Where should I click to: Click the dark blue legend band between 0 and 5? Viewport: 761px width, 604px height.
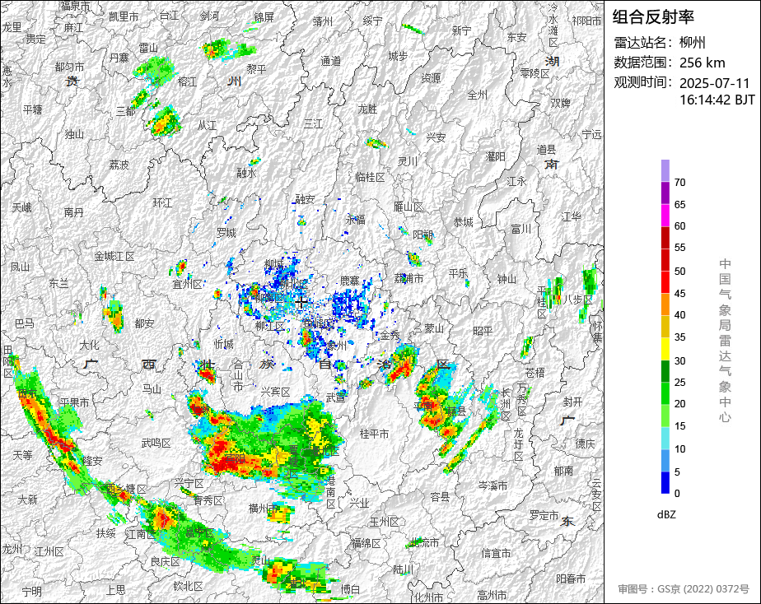click(665, 483)
